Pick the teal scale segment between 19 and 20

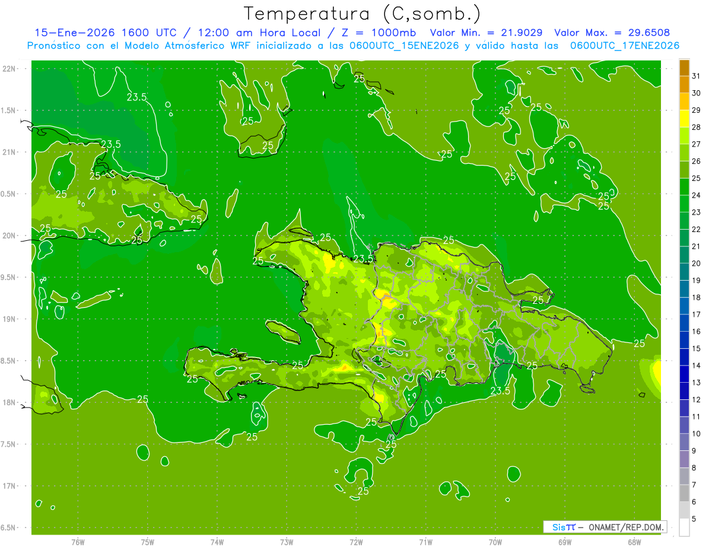pos(685,272)
